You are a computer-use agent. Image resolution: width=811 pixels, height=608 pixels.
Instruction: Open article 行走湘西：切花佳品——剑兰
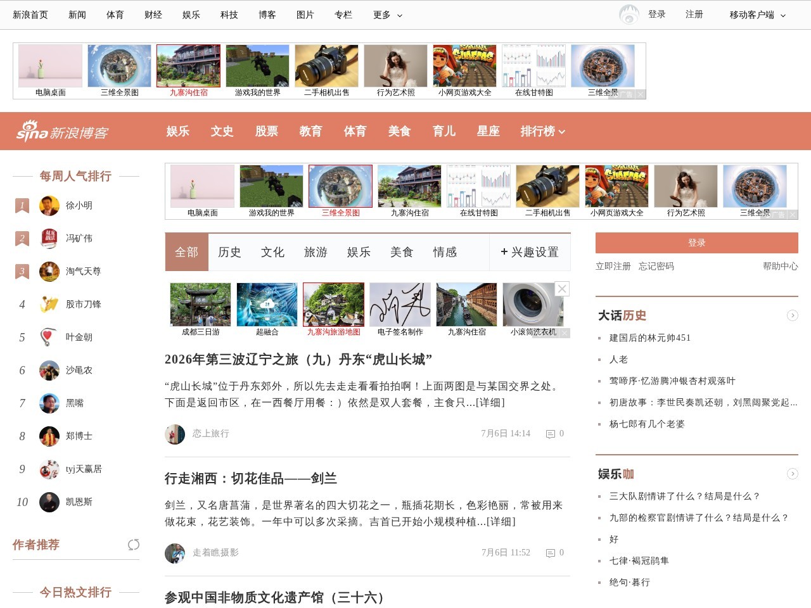pyautogui.click(x=251, y=478)
